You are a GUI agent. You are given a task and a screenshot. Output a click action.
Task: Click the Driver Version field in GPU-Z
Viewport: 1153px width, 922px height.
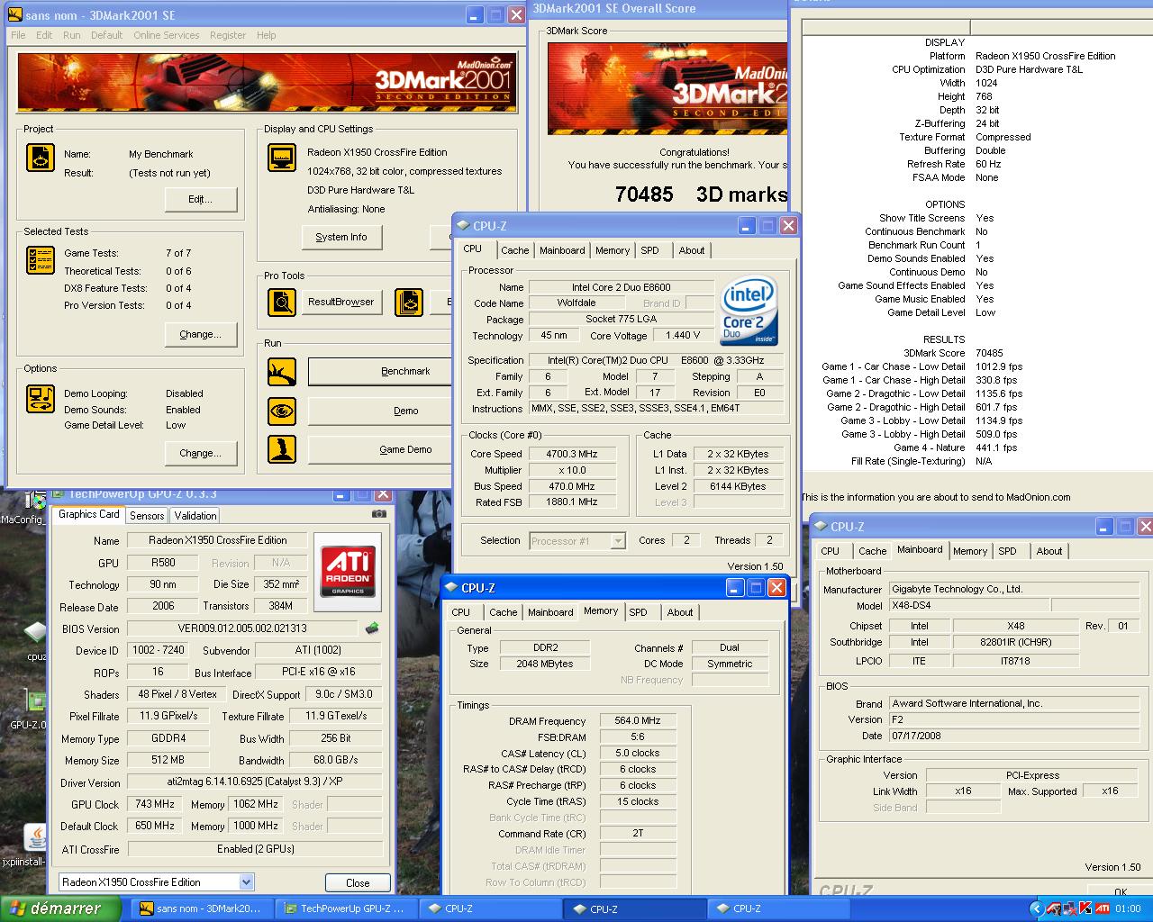pyautogui.click(x=254, y=782)
